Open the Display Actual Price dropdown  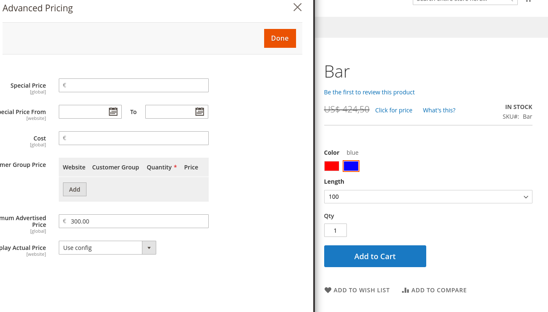tap(108, 247)
